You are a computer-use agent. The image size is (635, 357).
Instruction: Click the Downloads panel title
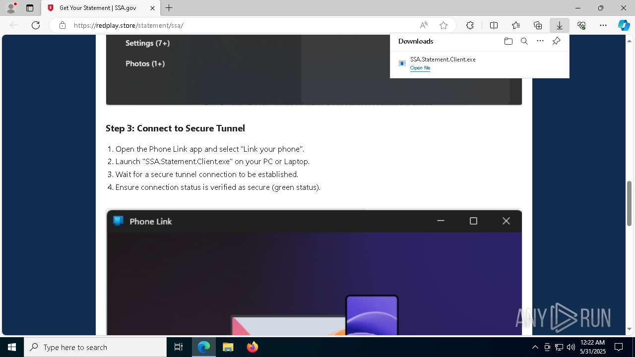pos(416,41)
